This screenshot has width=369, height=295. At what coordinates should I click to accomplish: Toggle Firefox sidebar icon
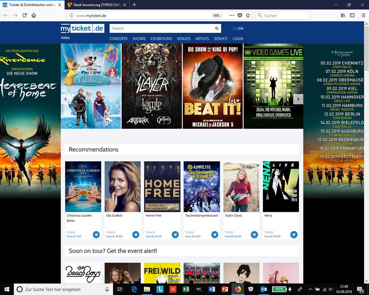click(x=352, y=15)
